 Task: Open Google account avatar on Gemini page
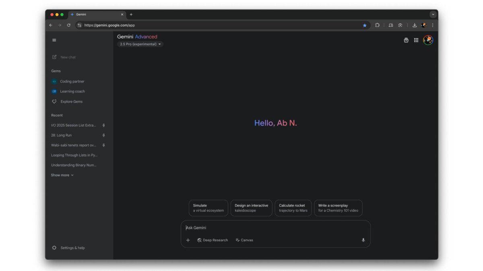click(x=428, y=40)
